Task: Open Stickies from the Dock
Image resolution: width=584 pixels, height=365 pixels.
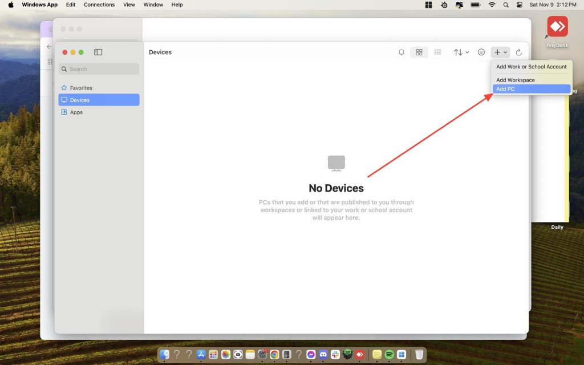Action: [x=377, y=354]
